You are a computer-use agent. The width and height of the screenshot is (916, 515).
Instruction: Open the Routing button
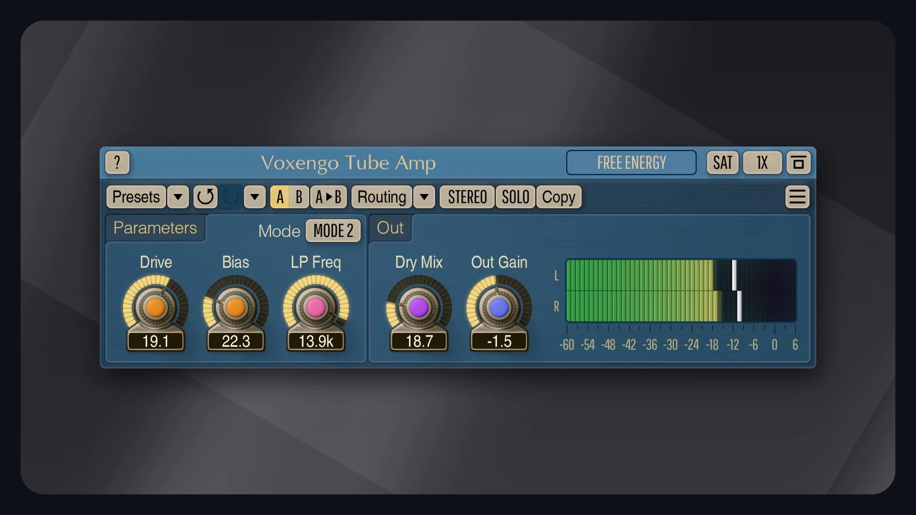[382, 197]
